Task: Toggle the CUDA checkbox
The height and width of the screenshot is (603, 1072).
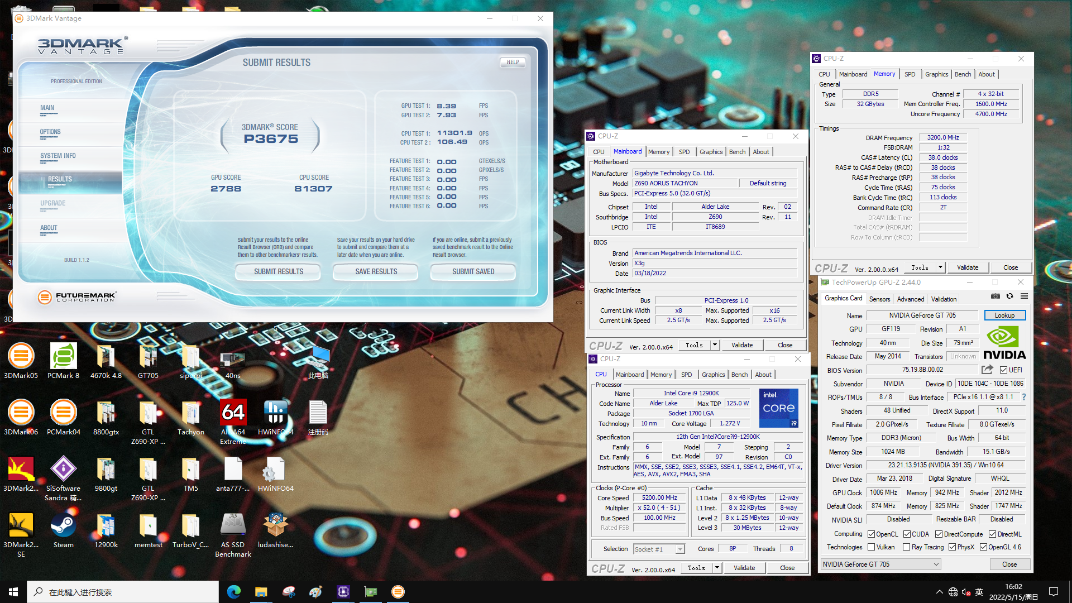Action: tap(907, 534)
